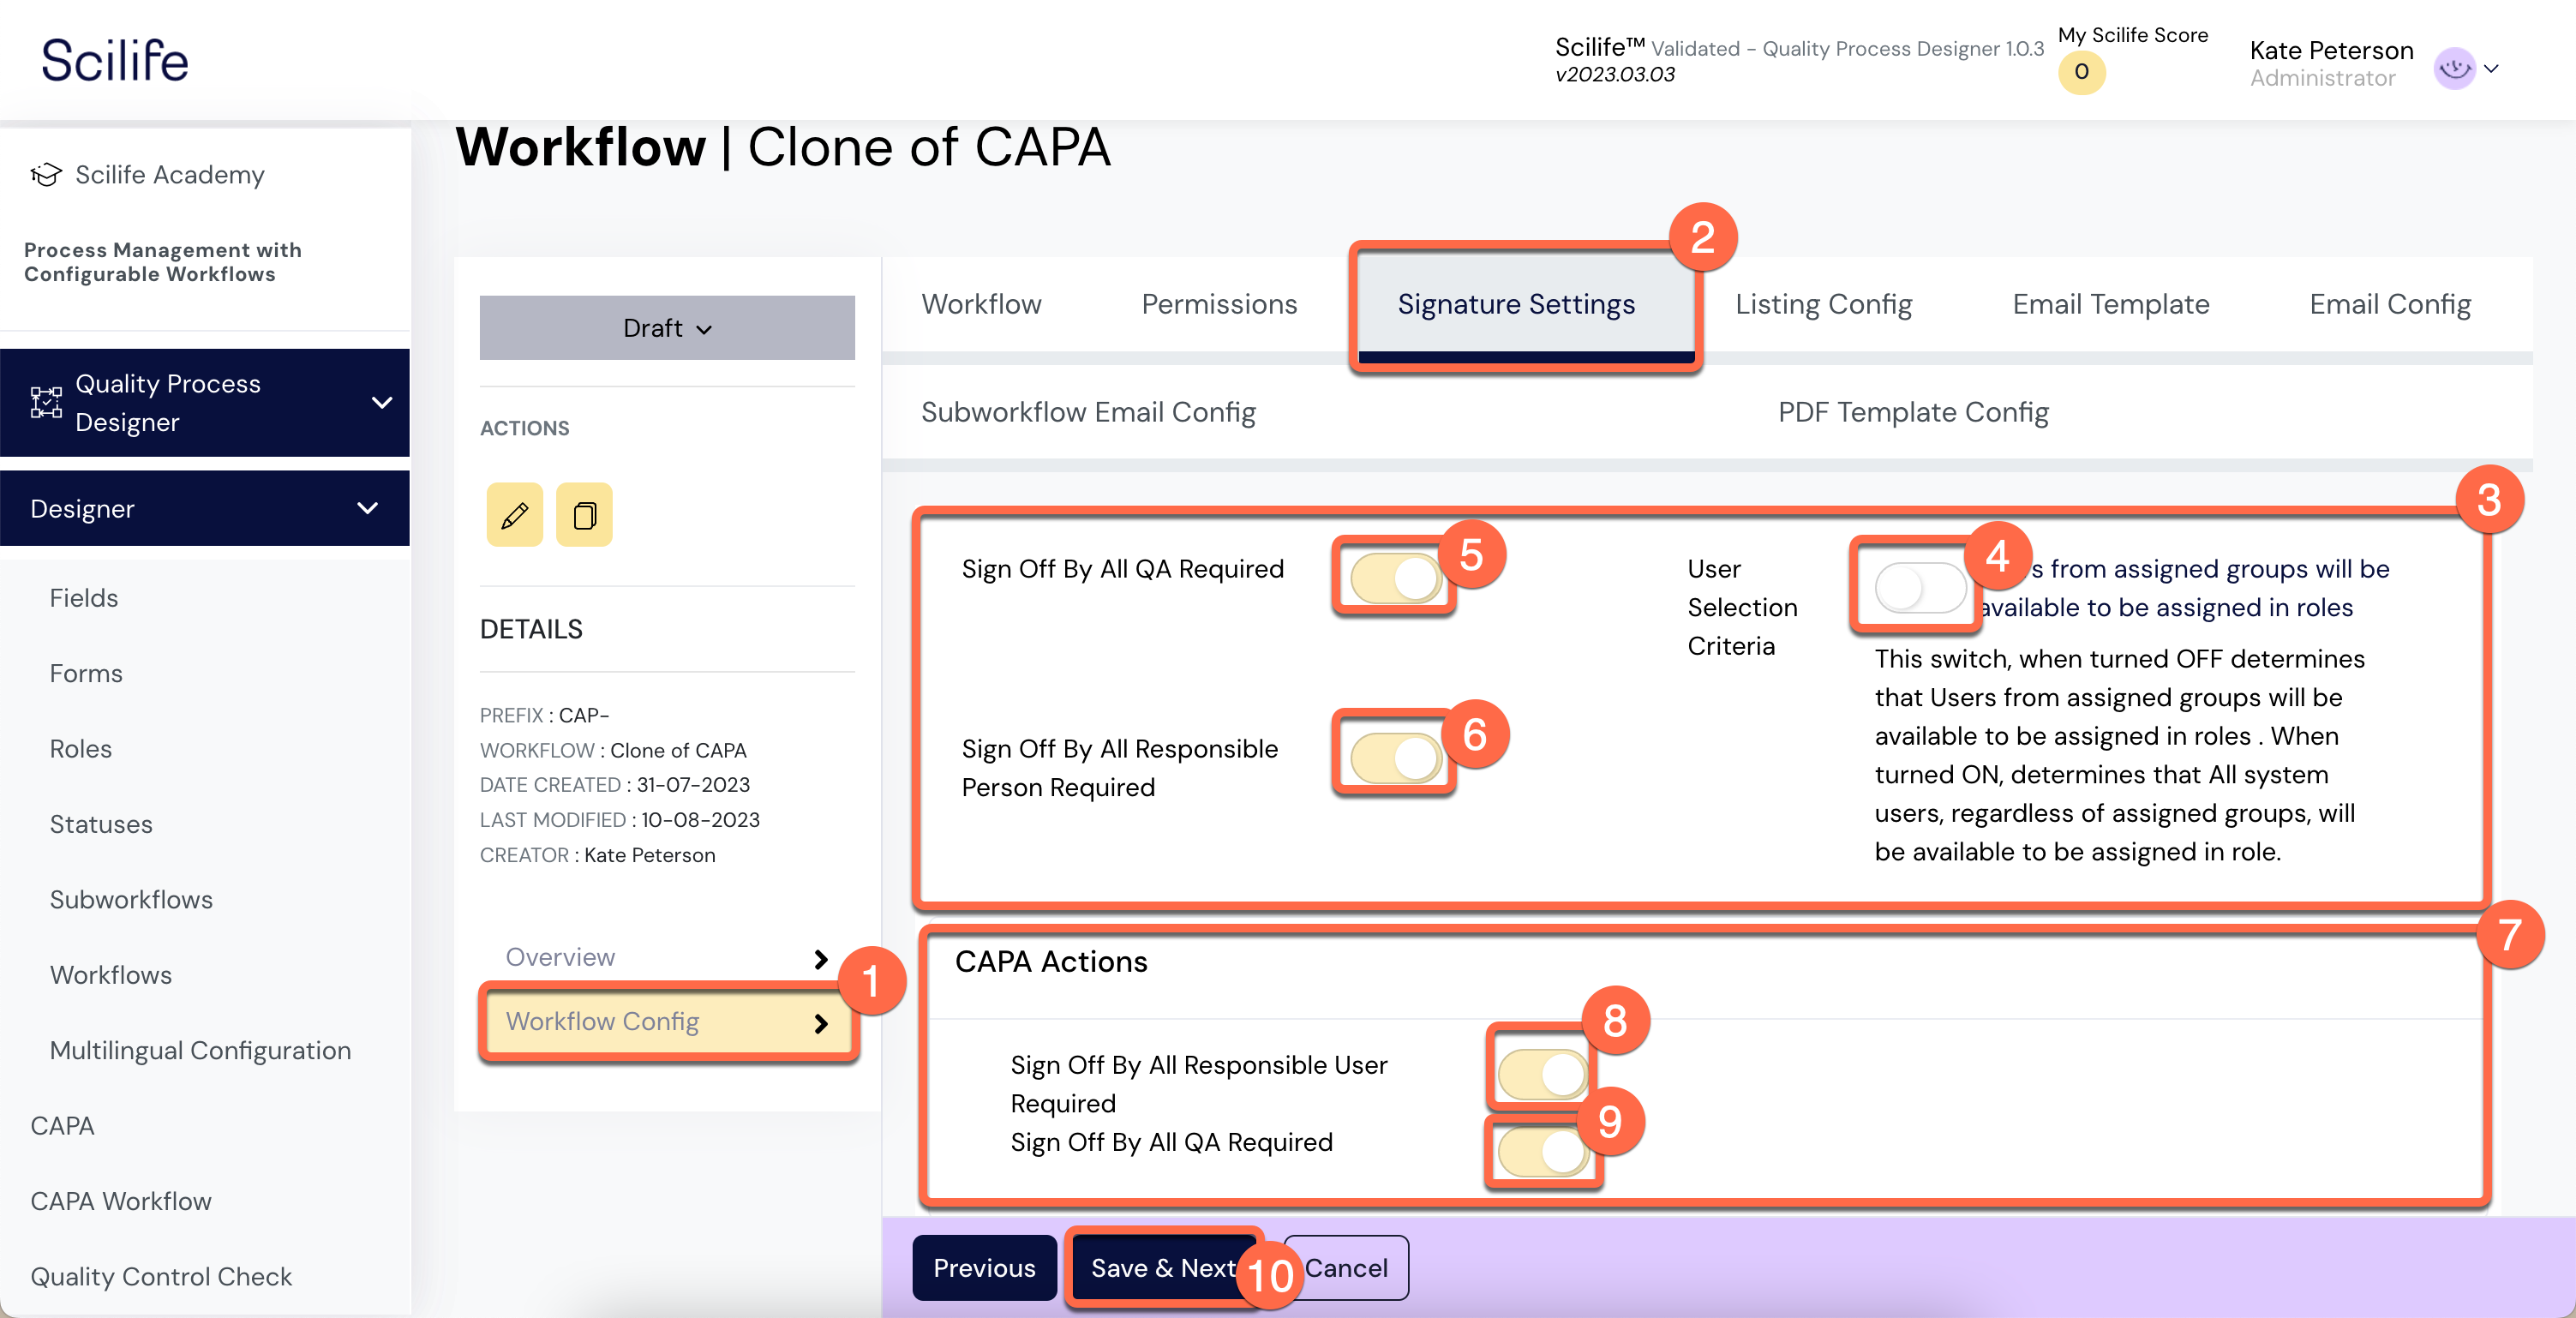Click the "WORKFLOW : Clone of CAPA" line
The height and width of the screenshot is (1318, 2576).
(x=613, y=750)
